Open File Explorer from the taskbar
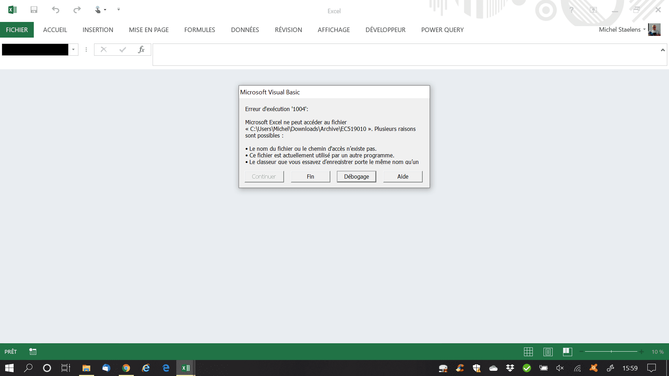Image resolution: width=669 pixels, height=376 pixels. tap(86, 368)
